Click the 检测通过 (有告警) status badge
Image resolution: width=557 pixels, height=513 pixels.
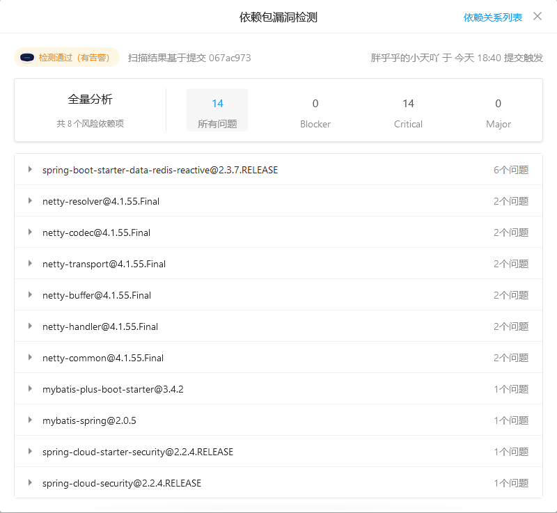[67, 57]
